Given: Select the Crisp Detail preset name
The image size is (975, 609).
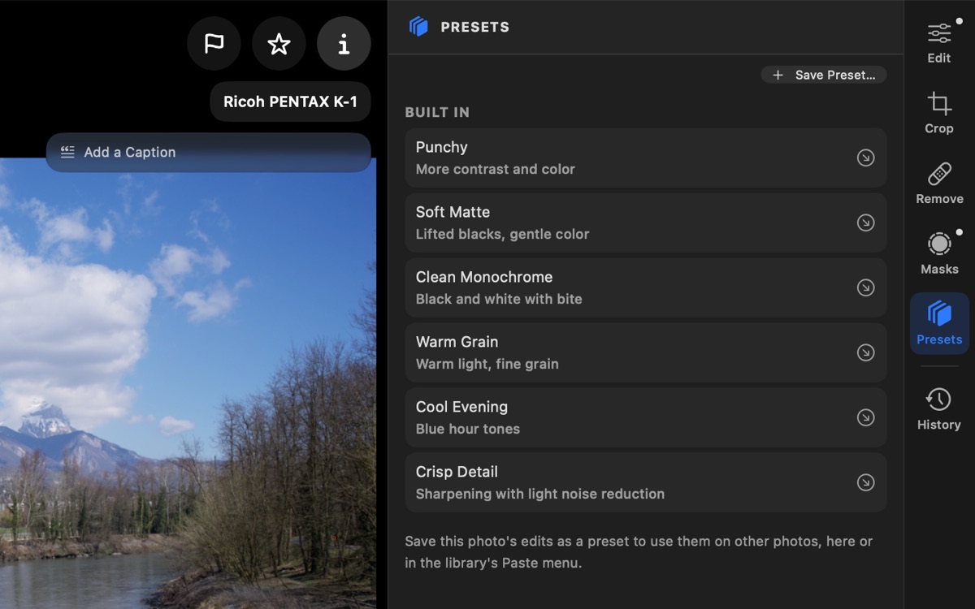Looking at the screenshot, I should click(457, 472).
